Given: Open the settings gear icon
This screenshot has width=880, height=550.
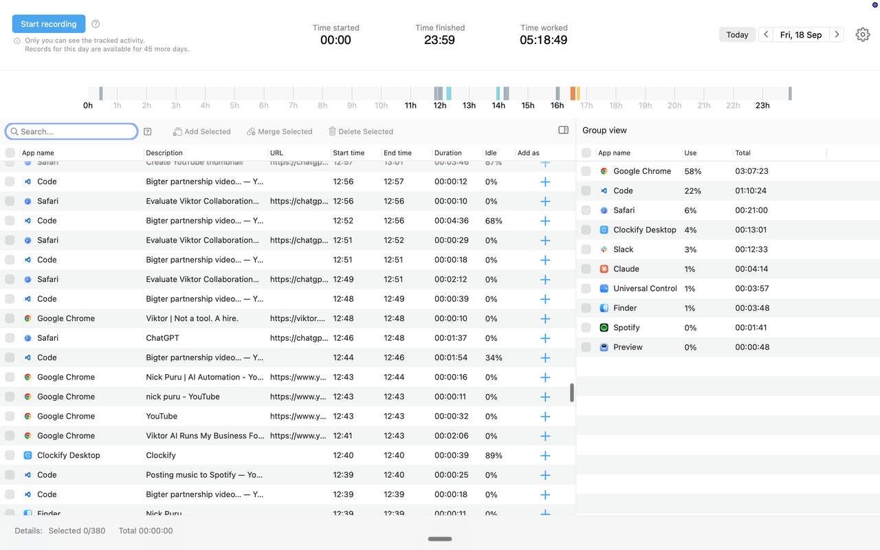Looking at the screenshot, I should [863, 34].
